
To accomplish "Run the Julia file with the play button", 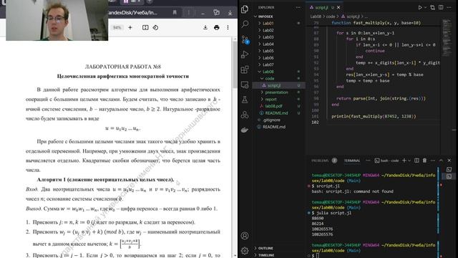I will pyautogui.click(x=420, y=8).
